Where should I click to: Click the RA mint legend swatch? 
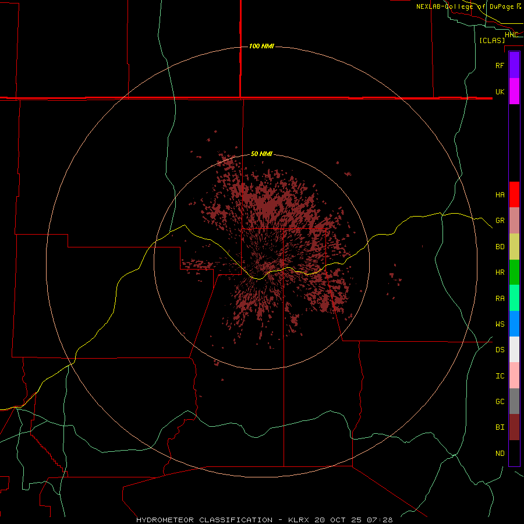[x=514, y=298]
